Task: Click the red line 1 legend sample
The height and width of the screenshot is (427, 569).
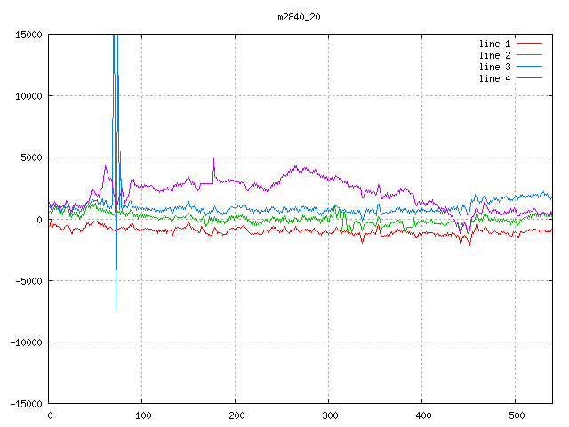Action: [529, 44]
